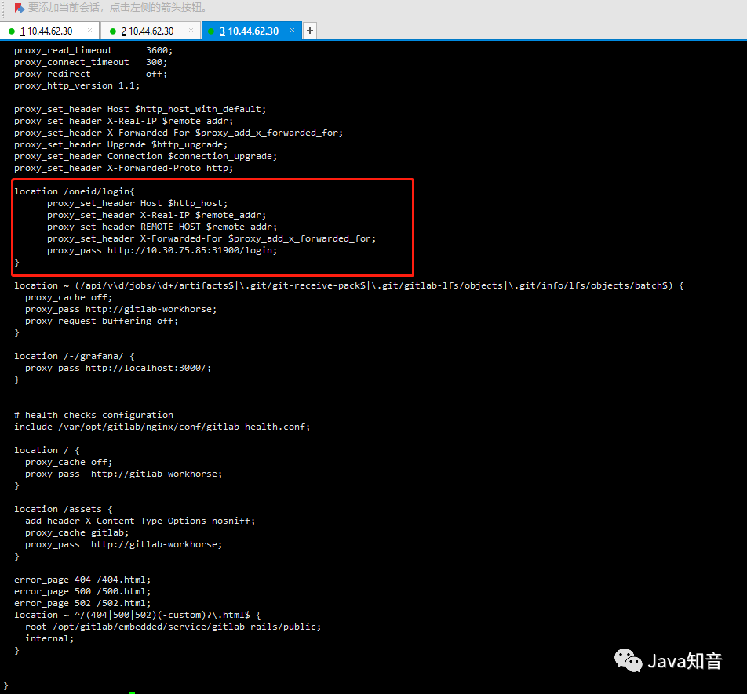The width and height of the screenshot is (747, 694).
Task: Click the line 'proxy_read_timeout 3600;'
Action: (x=93, y=50)
